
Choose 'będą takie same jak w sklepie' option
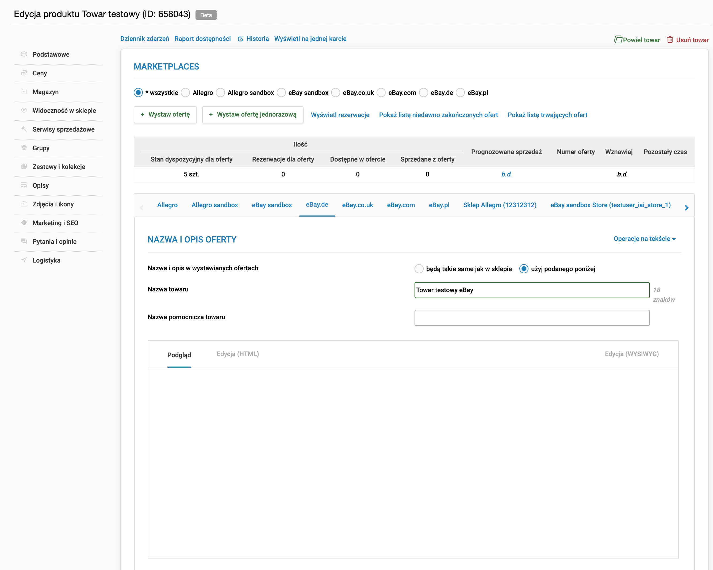click(x=419, y=269)
